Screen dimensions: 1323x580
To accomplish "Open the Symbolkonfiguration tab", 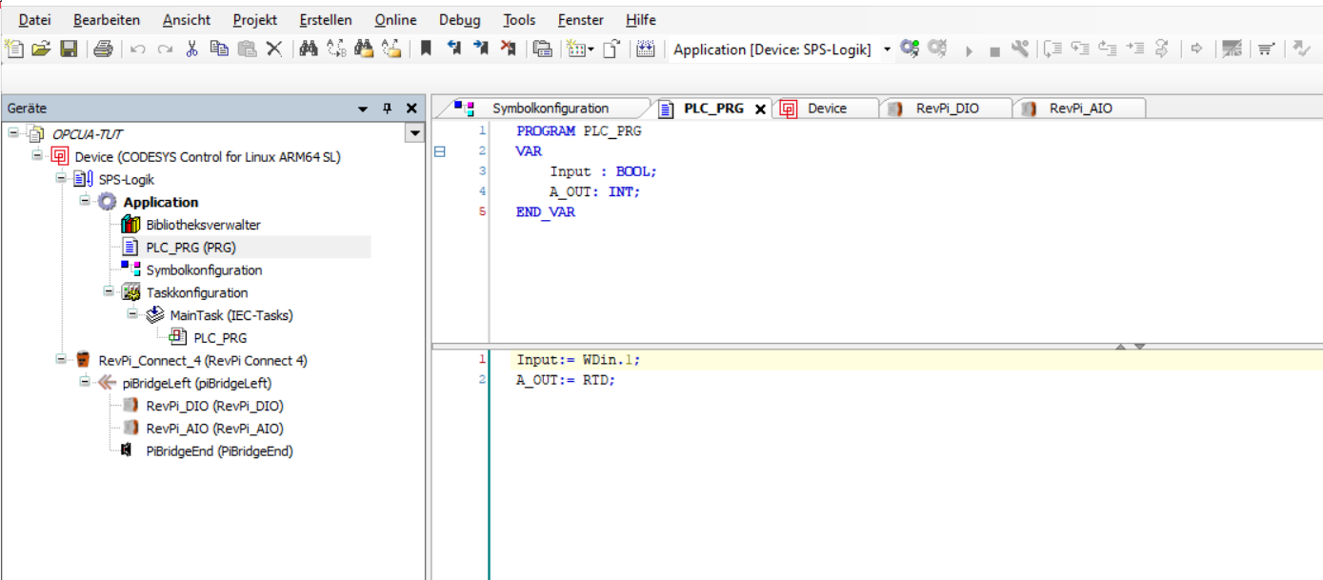I will coord(551,108).
